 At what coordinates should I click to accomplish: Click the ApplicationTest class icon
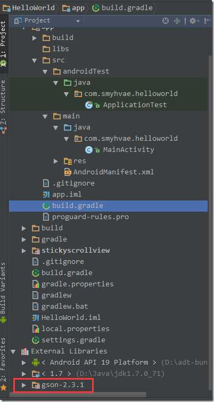[89, 105]
